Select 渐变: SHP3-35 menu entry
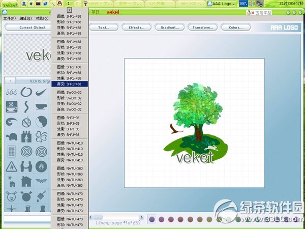 (x=70, y=134)
